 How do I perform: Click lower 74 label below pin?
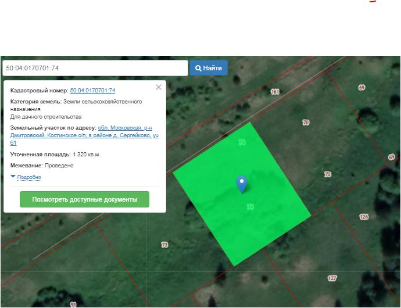pyautogui.click(x=250, y=207)
